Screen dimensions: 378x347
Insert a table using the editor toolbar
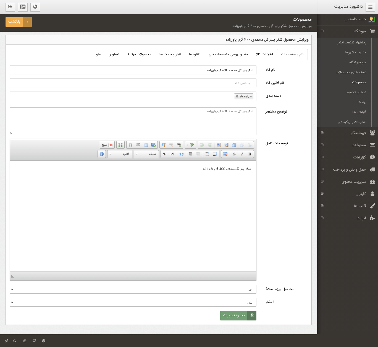tap(146, 145)
